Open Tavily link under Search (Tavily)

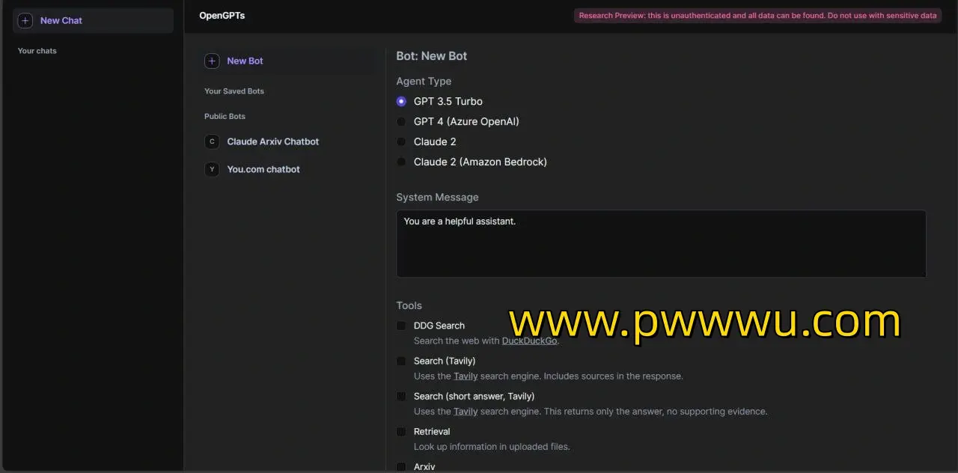point(466,376)
